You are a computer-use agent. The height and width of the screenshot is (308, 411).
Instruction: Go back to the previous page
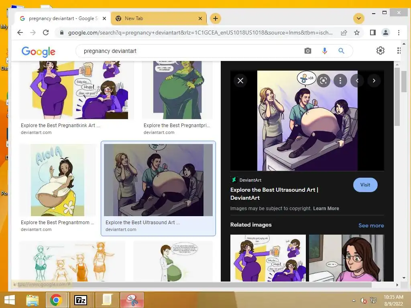(20, 32)
